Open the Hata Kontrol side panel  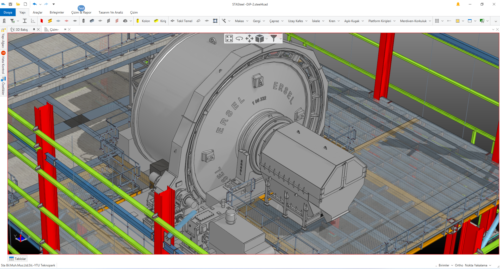(3, 63)
